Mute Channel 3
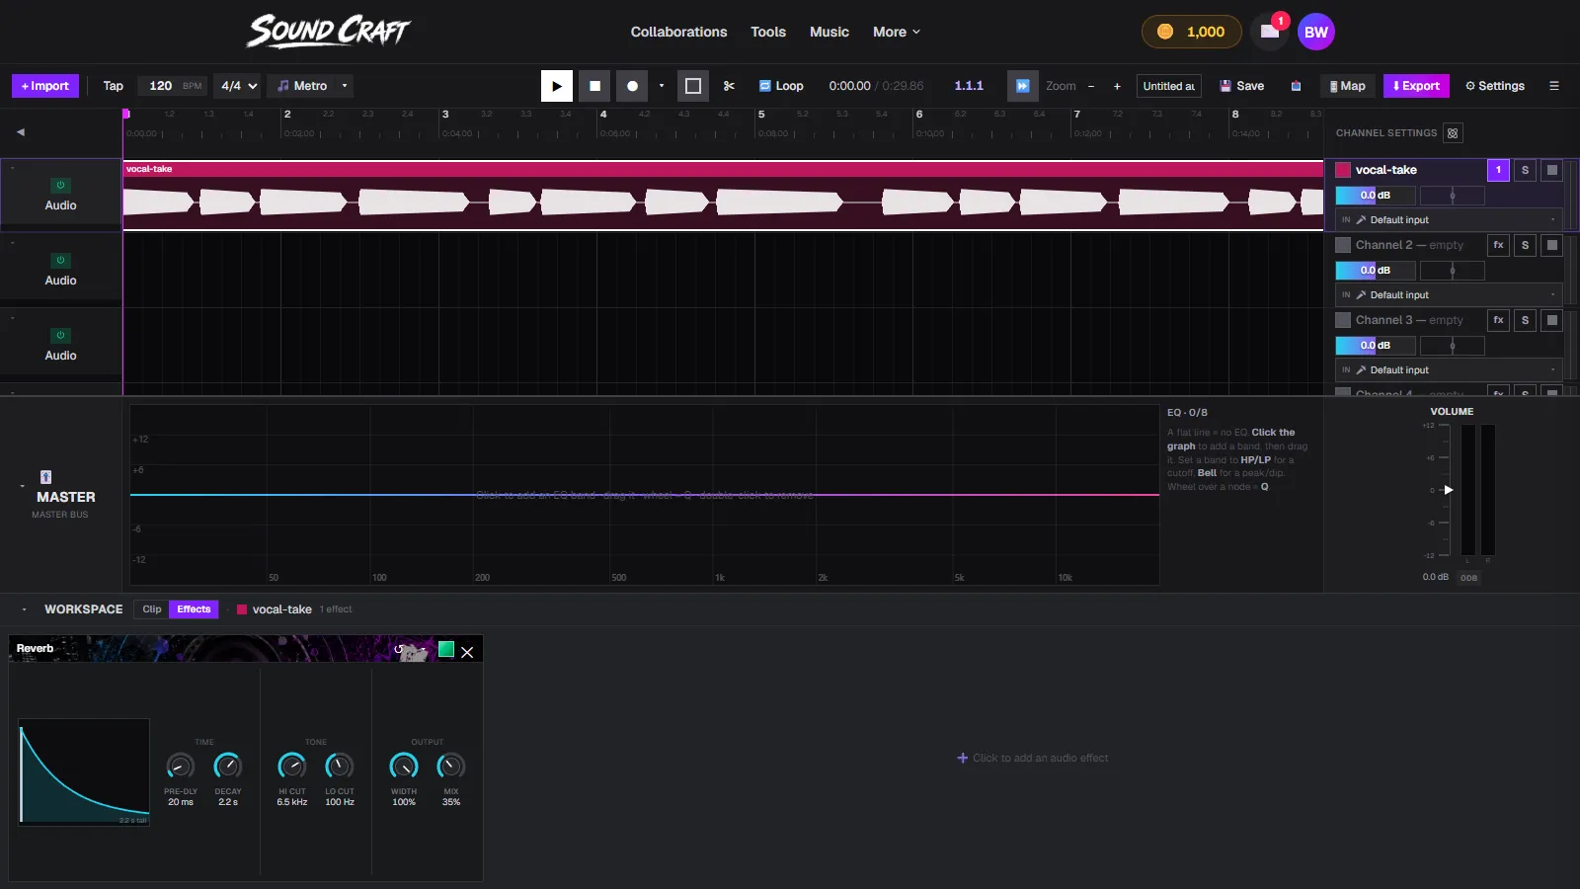Screen dimensions: 1580x889 [x=1552, y=320]
